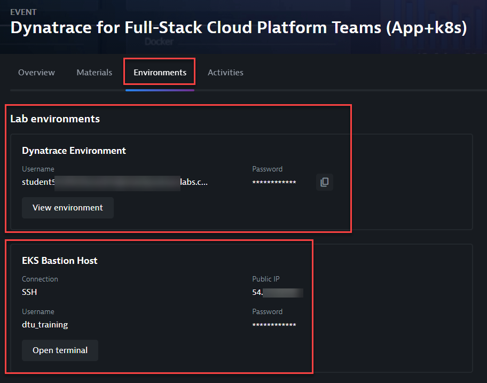Click the Dynatrace Environment card title
487x383 pixels.
(x=74, y=151)
